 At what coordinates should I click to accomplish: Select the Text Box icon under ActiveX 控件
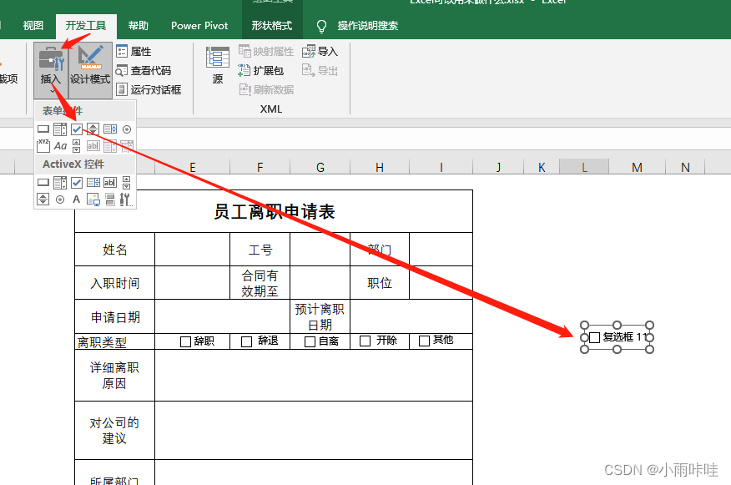coord(111,183)
